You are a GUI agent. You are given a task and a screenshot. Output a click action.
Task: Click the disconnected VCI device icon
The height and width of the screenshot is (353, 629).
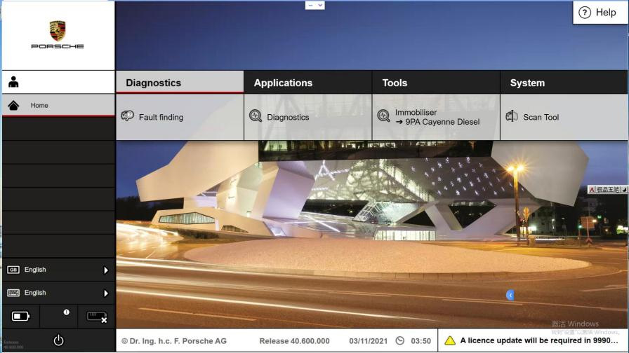click(x=96, y=317)
